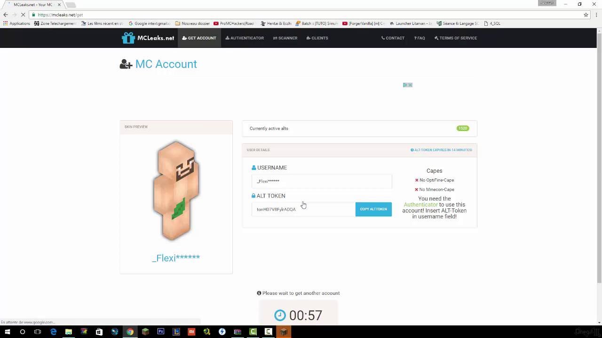Open the orange crate taskbar icon
The image size is (602, 338).
(x=284, y=332)
